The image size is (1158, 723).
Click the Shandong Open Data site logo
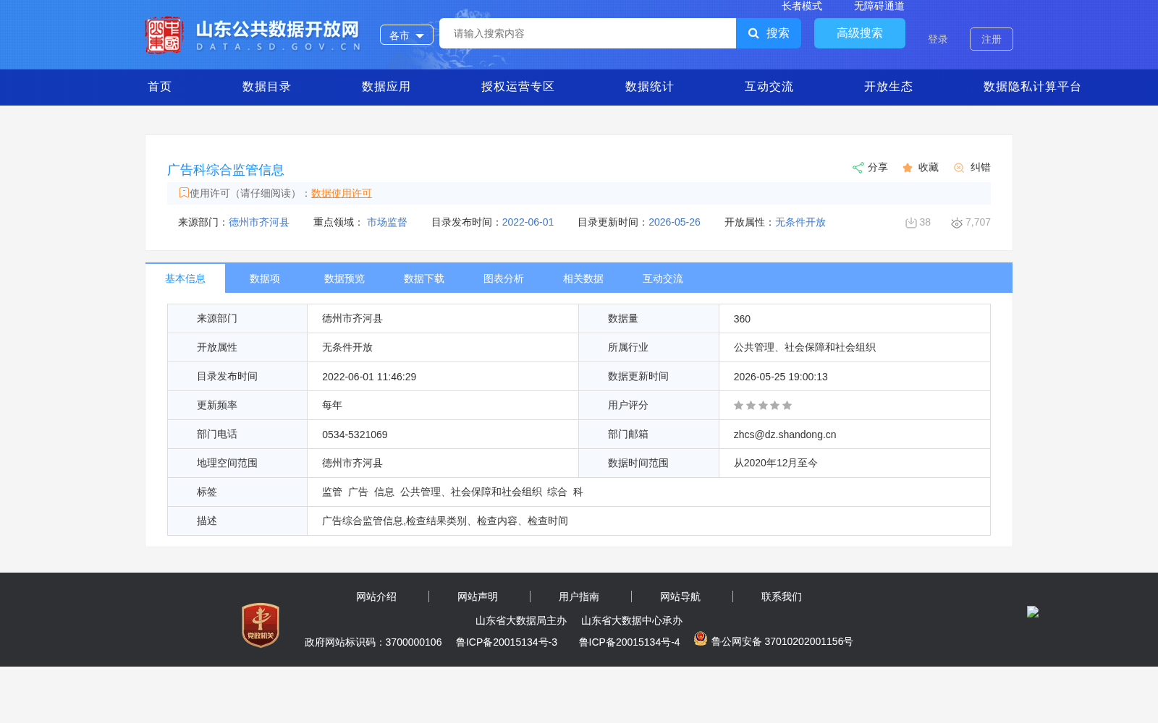[253, 35]
